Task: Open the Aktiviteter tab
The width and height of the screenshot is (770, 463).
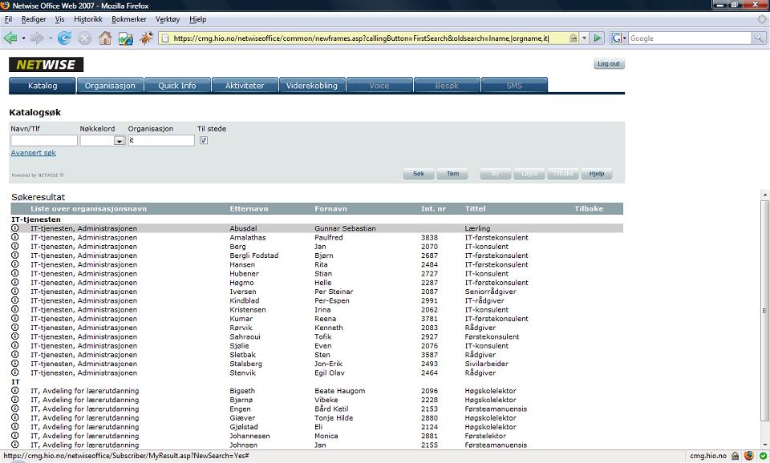Action: click(245, 86)
